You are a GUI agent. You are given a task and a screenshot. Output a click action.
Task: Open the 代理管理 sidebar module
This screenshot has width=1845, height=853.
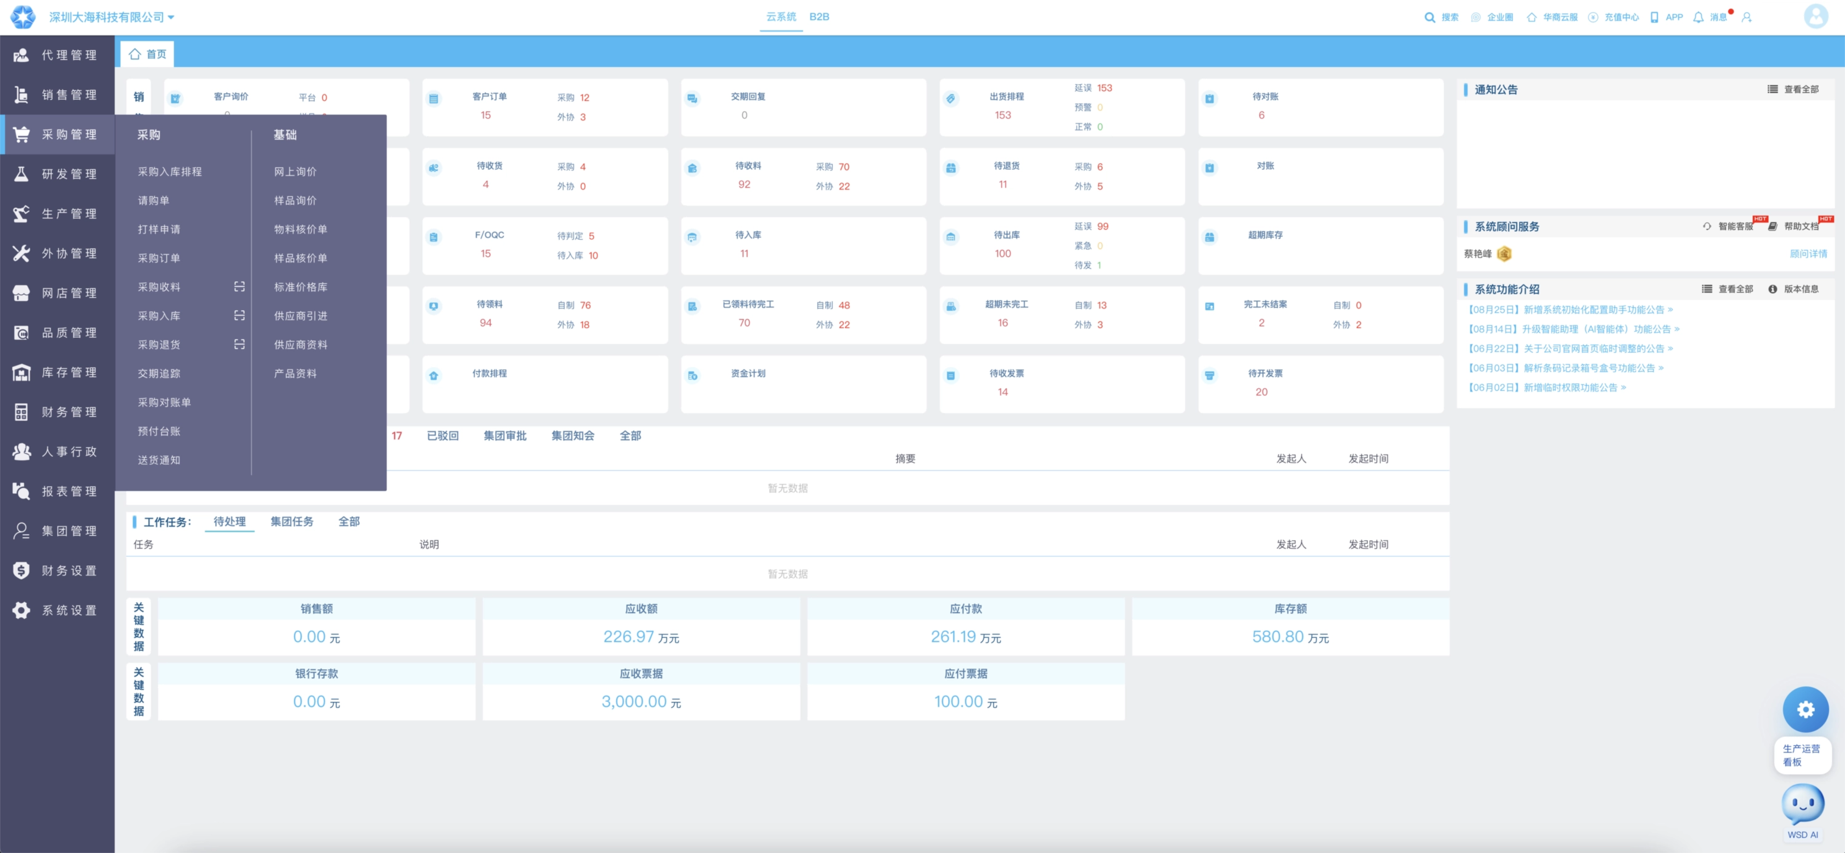point(57,55)
